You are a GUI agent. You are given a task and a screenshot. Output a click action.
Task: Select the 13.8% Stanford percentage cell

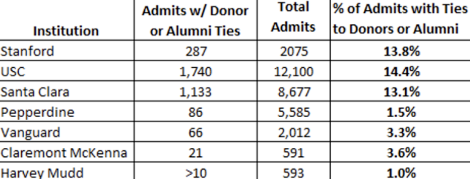[x=400, y=51]
